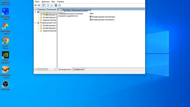Screen dimensions: 190x107
Task: Open the Справка menu
Action: click(x=60, y=1)
